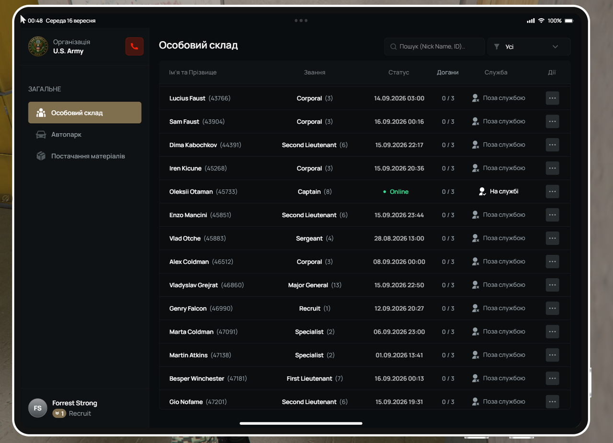
Task: Click the home indicator bar at the bottom
Action: click(301, 423)
